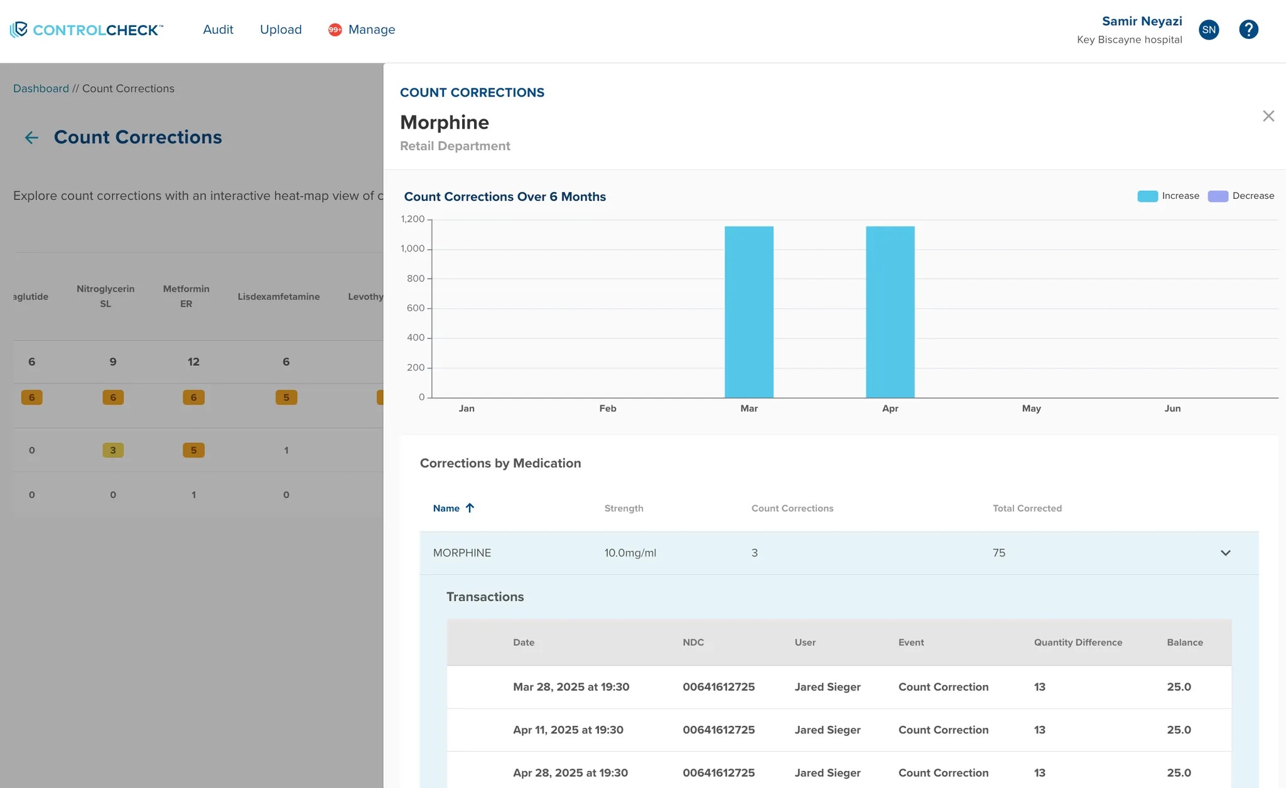This screenshot has height=788, width=1286.
Task: Sort by Count Corrections column header
Action: pyautogui.click(x=792, y=508)
